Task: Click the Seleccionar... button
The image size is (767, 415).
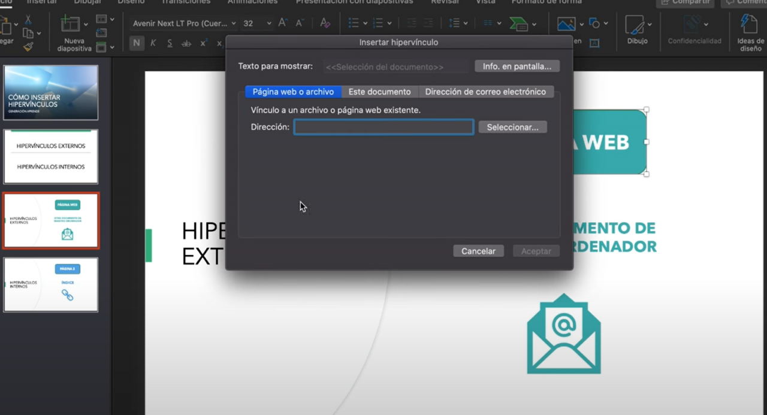Action: click(512, 127)
